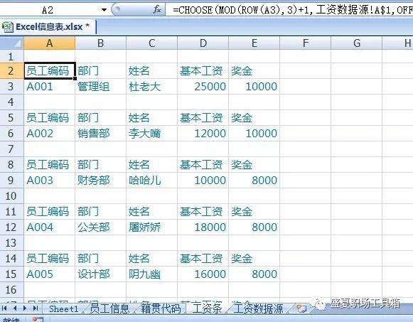The height and width of the screenshot is (322, 413).
Task: Click cell A6 with A002
Action: pyautogui.click(x=50, y=133)
